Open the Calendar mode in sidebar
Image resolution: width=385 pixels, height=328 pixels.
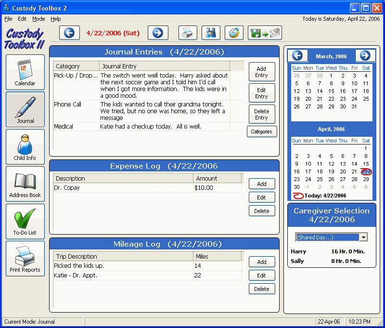coord(25,72)
